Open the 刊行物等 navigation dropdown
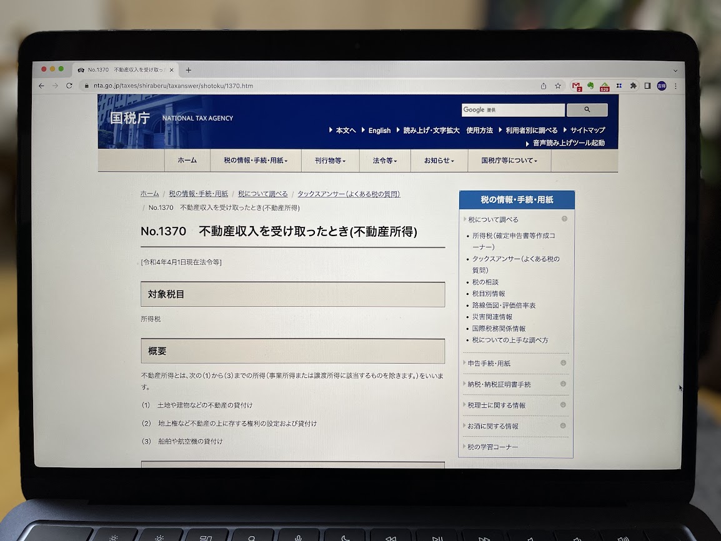The height and width of the screenshot is (541, 721). pos(331,161)
